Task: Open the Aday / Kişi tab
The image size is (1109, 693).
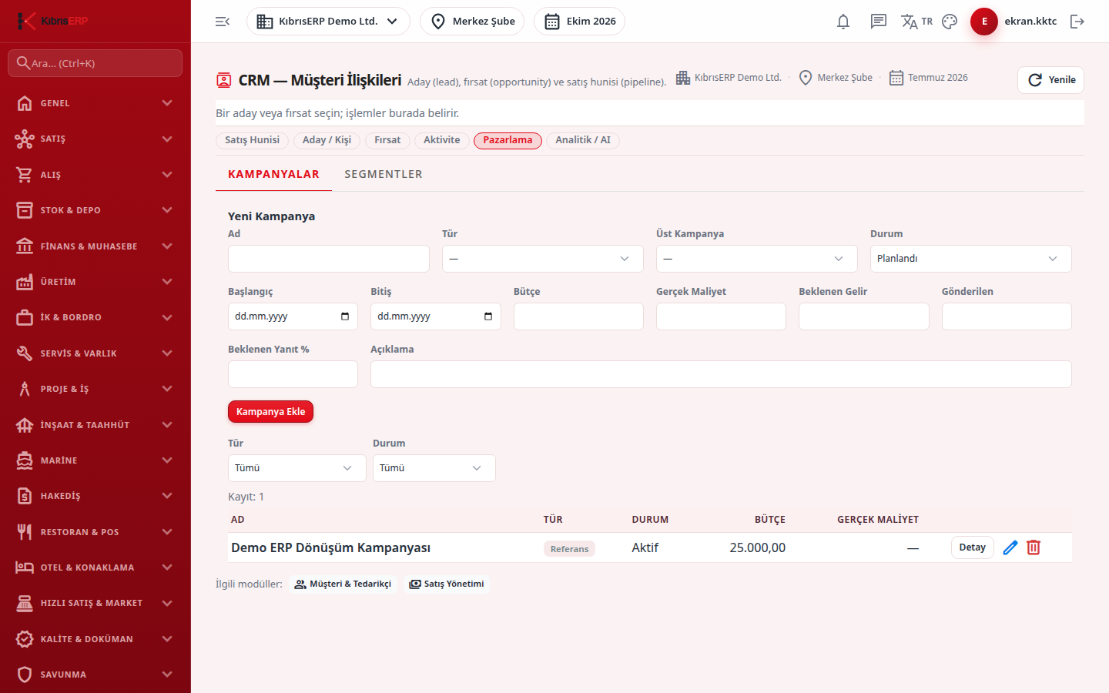Action: [x=327, y=140]
